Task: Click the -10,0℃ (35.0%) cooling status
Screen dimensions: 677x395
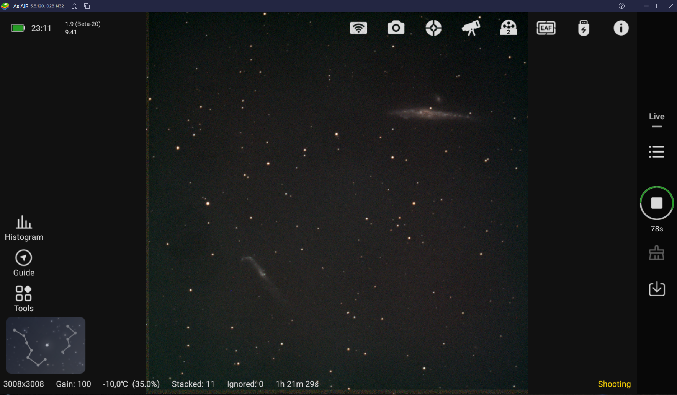Action: coord(131,384)
